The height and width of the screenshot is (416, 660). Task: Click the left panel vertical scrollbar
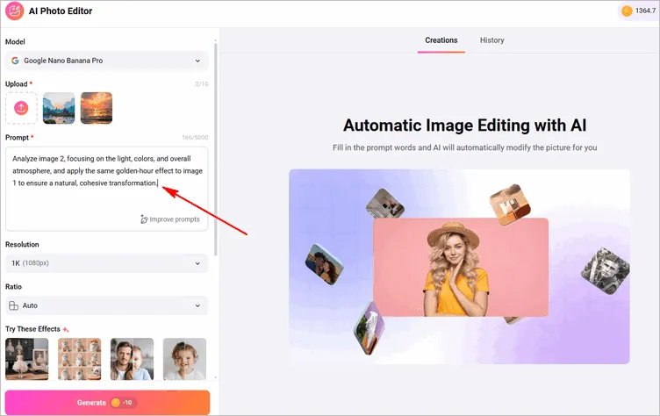(216, 147)
